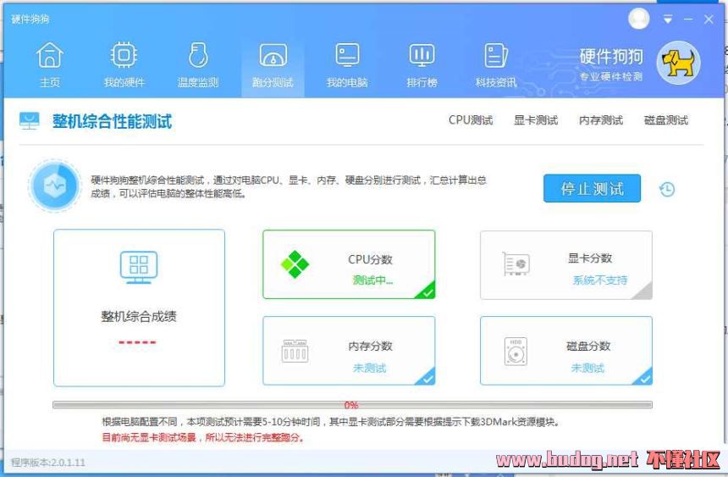
Task: Switch to 磁盘测试 tab
Action: [x=666, y=120]
